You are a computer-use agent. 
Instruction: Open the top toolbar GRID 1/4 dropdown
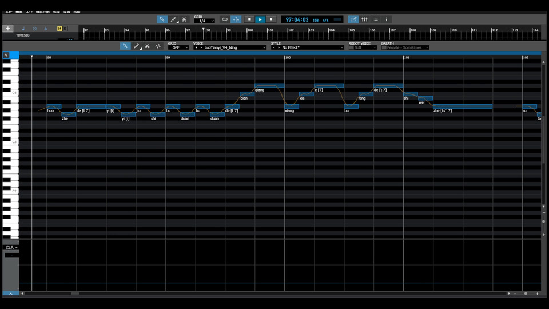click(205, 21)
